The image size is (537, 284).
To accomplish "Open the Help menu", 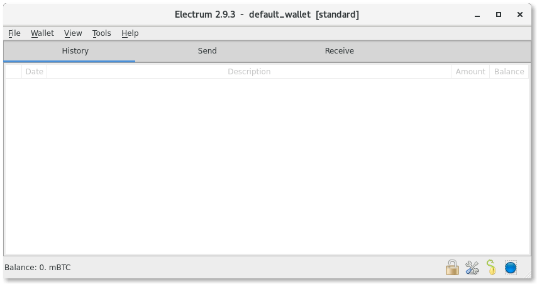I will pos(130,33).
